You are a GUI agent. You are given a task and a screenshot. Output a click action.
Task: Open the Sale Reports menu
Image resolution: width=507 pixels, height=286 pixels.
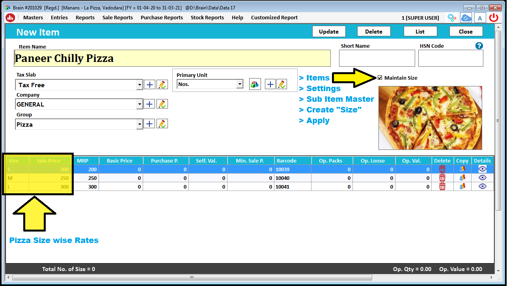click(117, 17)
